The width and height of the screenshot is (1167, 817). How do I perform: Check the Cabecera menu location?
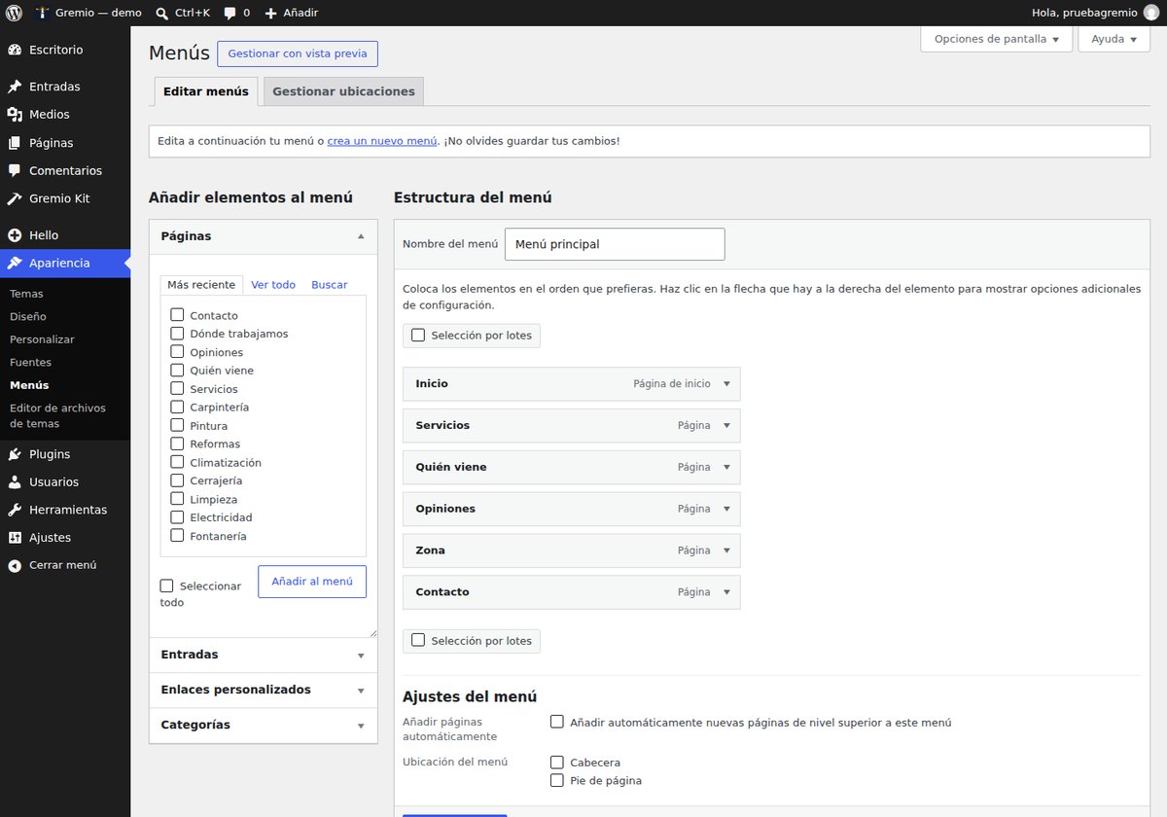coord(557,763)
